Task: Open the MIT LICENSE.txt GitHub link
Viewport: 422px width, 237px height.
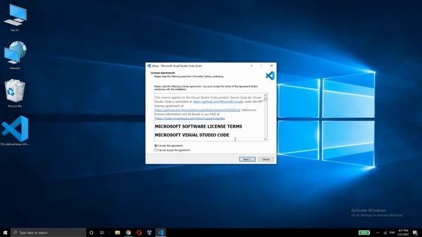Action: [x=197, y=110]
